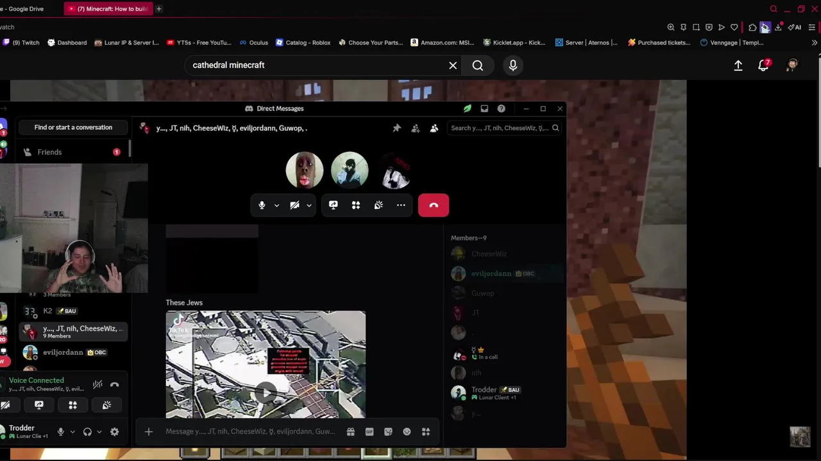Open microphone options arrow in call controls
This screenshot has height=461, width=821.
[x=276, y=206]
